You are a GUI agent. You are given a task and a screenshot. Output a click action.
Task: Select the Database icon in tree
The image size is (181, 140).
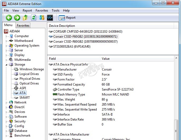pyautogui.click(x=11, y=131)
